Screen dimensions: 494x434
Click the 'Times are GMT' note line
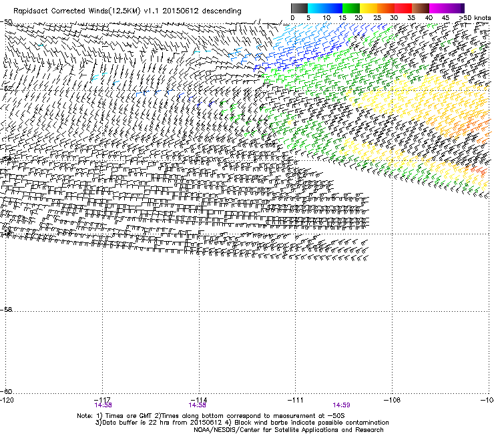pyautogui.click(x=211, y=416)
